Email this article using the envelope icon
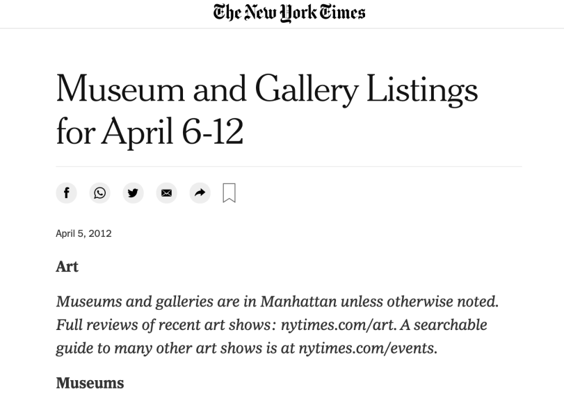Image resolution: width=564 pixels, height=403 pixels. coord(167,194)
